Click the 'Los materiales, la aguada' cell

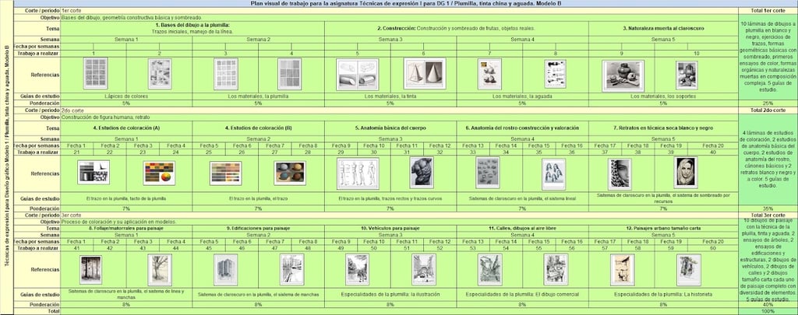[523, 96]
